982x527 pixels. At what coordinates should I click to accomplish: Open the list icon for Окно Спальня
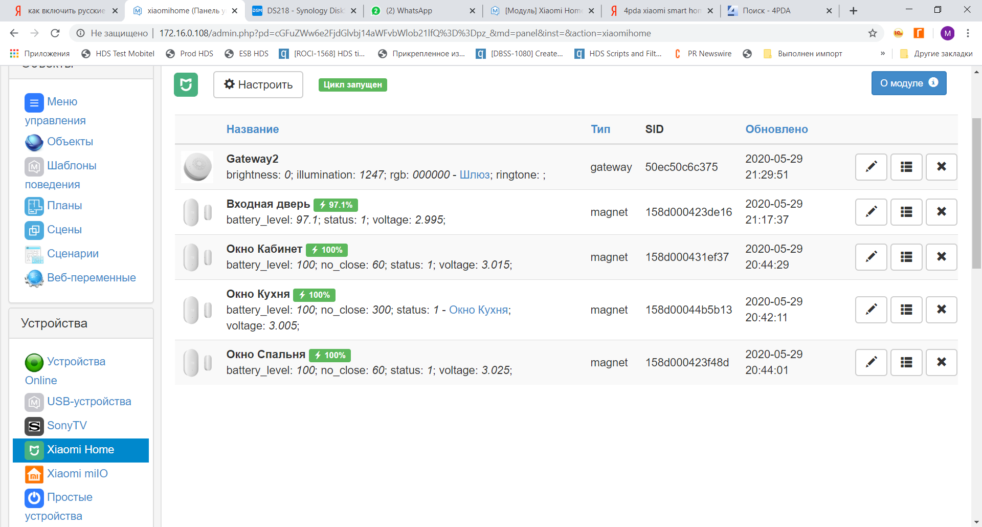906,362
